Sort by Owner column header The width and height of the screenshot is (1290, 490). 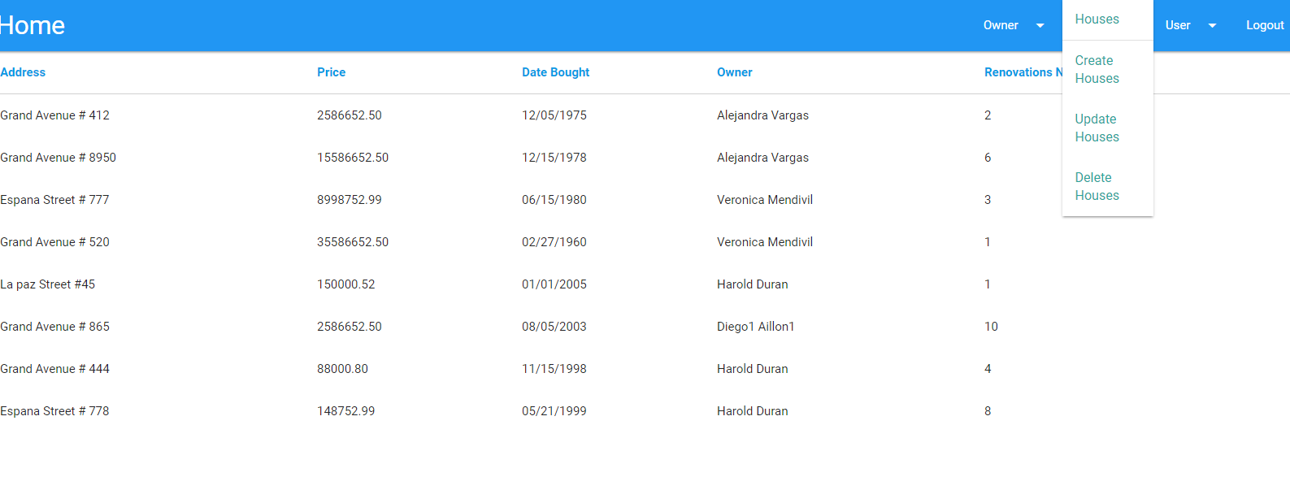coord(734,72)
